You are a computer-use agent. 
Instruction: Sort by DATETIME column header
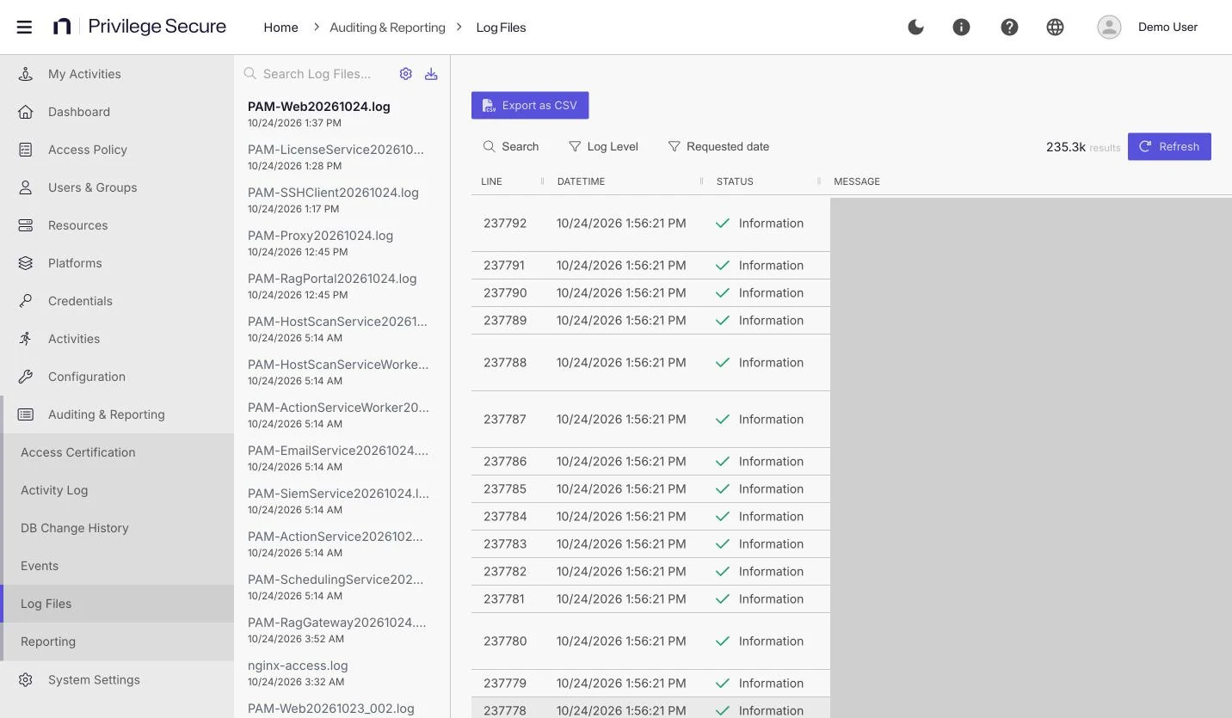pyautogui.click(x=581, y=181)
